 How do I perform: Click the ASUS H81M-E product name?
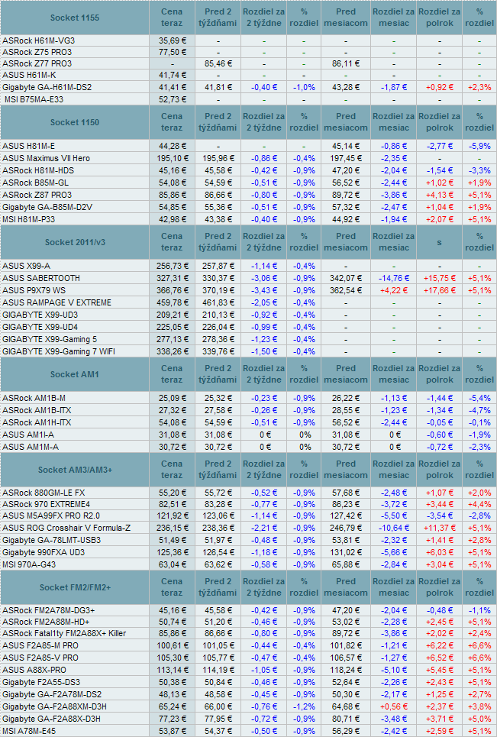coord(29,146)
